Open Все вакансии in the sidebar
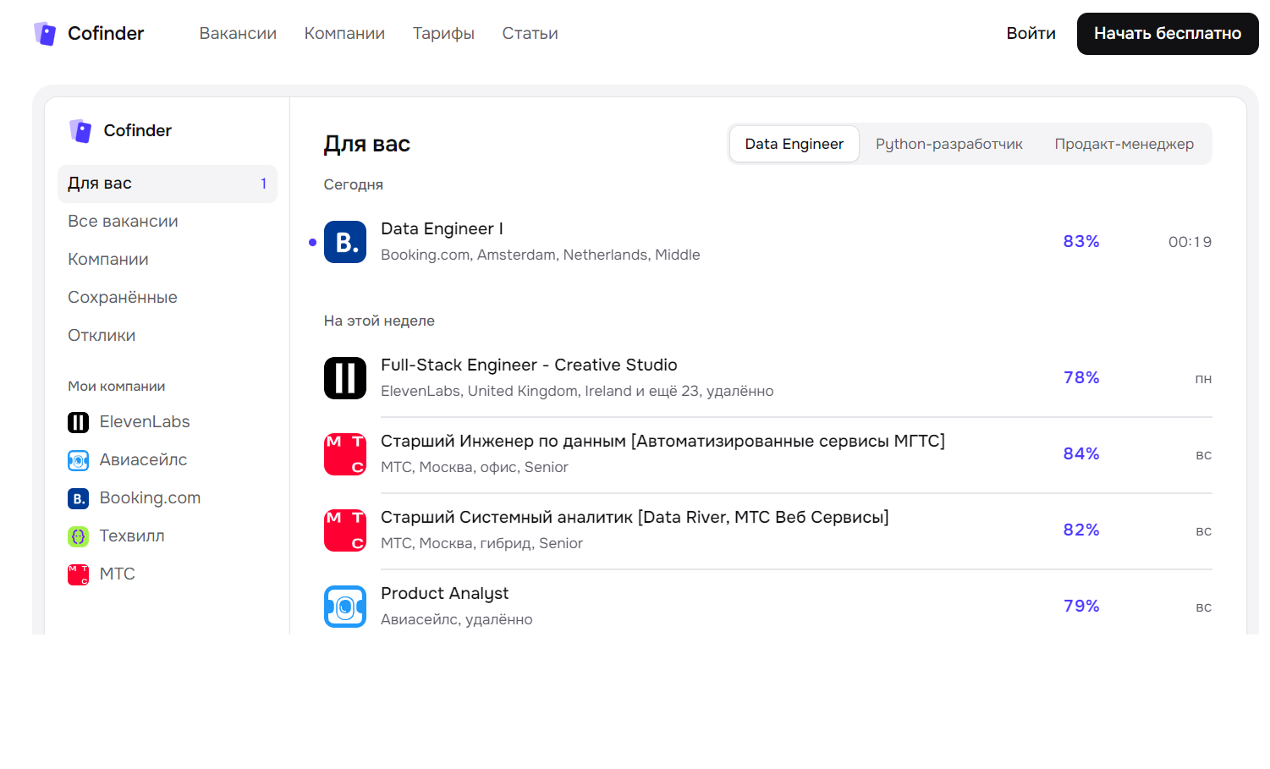The height and width of the screenshot is (769, 1270). pyautogui.click(x=123, y=221)
